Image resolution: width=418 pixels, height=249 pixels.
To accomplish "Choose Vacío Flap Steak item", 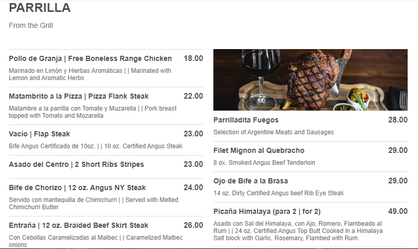I will pos(39,134).
